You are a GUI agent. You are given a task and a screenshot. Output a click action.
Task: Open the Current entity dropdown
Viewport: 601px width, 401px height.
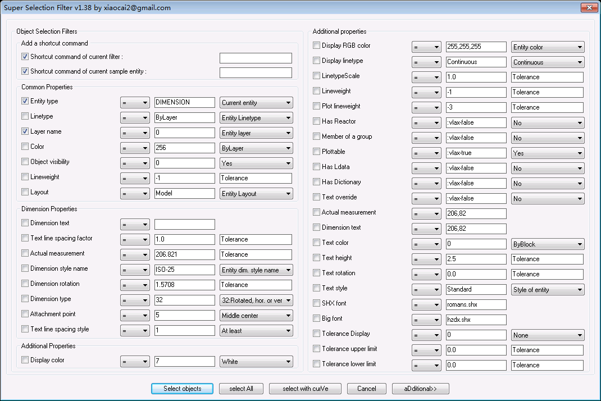click(x=256, y=103)
